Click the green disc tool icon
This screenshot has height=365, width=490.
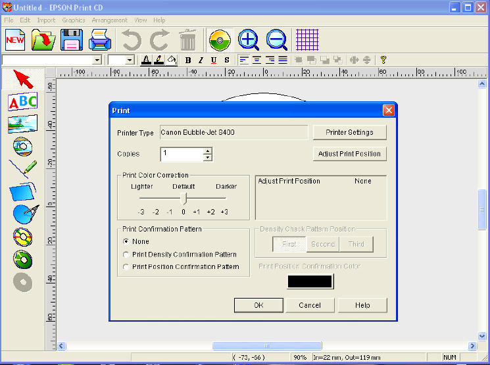pos(22,260)
